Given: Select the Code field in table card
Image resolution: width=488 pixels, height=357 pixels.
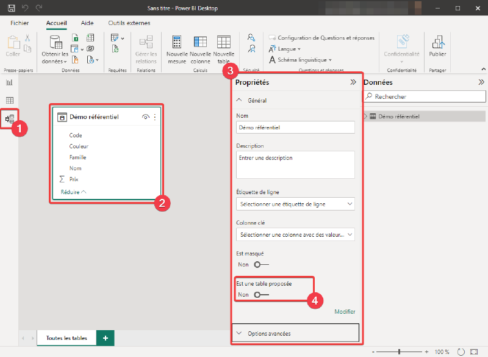Looking at the screenshot, I should [x=76, y=135].
